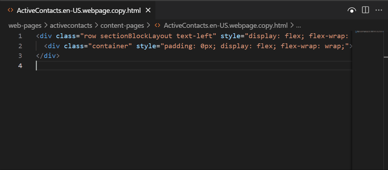Click the vertical scrollbar overview ruler
The image size is (388, 170).
pyautogui.click(x=386, y=87)
